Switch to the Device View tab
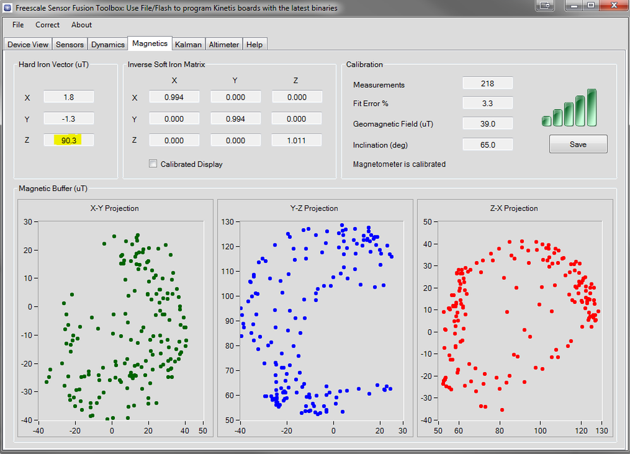The image size is (630, 454). pos(28,45)
